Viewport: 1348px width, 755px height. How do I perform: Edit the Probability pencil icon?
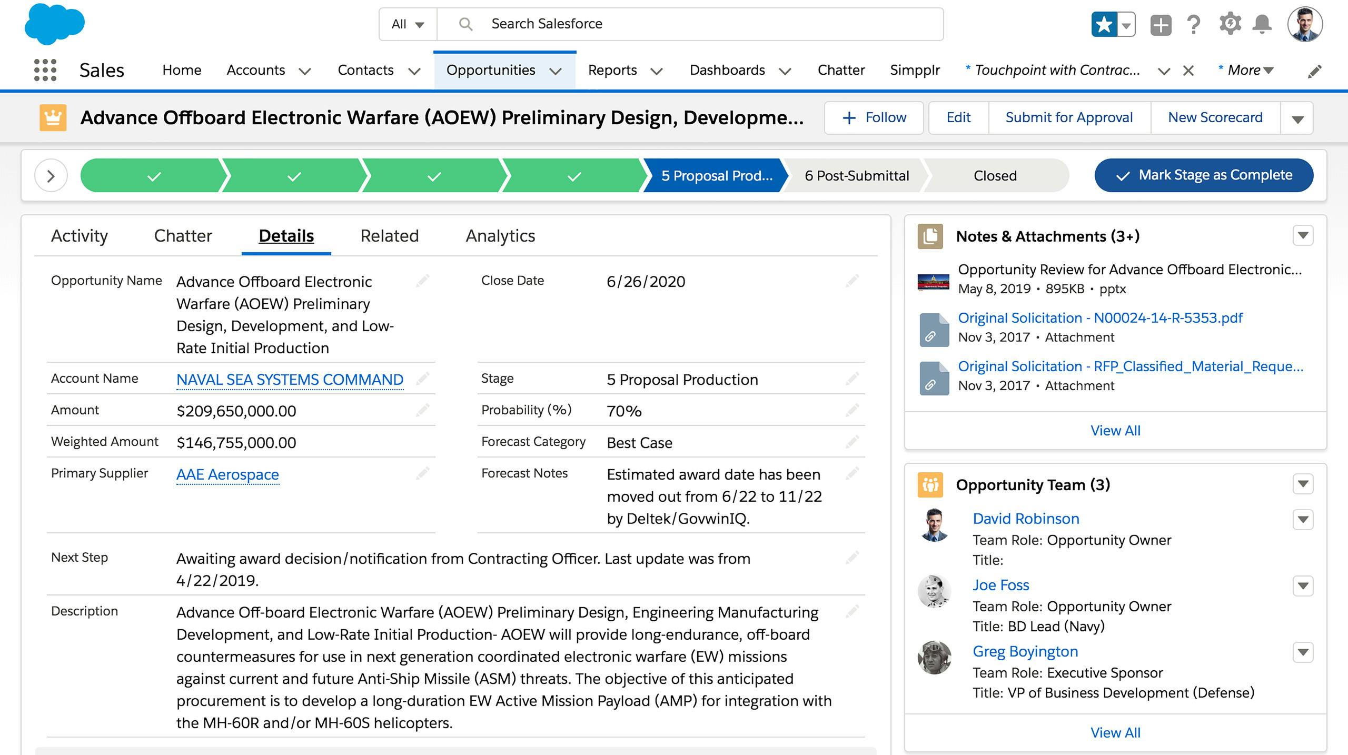click(853, 410)
